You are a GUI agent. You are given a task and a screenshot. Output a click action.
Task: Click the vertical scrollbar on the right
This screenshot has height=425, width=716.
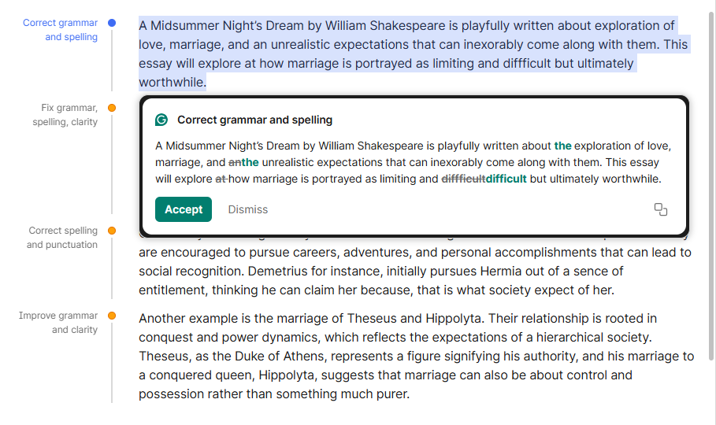[711, 181]
